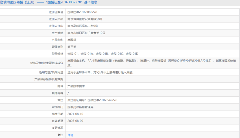Select product name 麻醉机

(72, 40)
